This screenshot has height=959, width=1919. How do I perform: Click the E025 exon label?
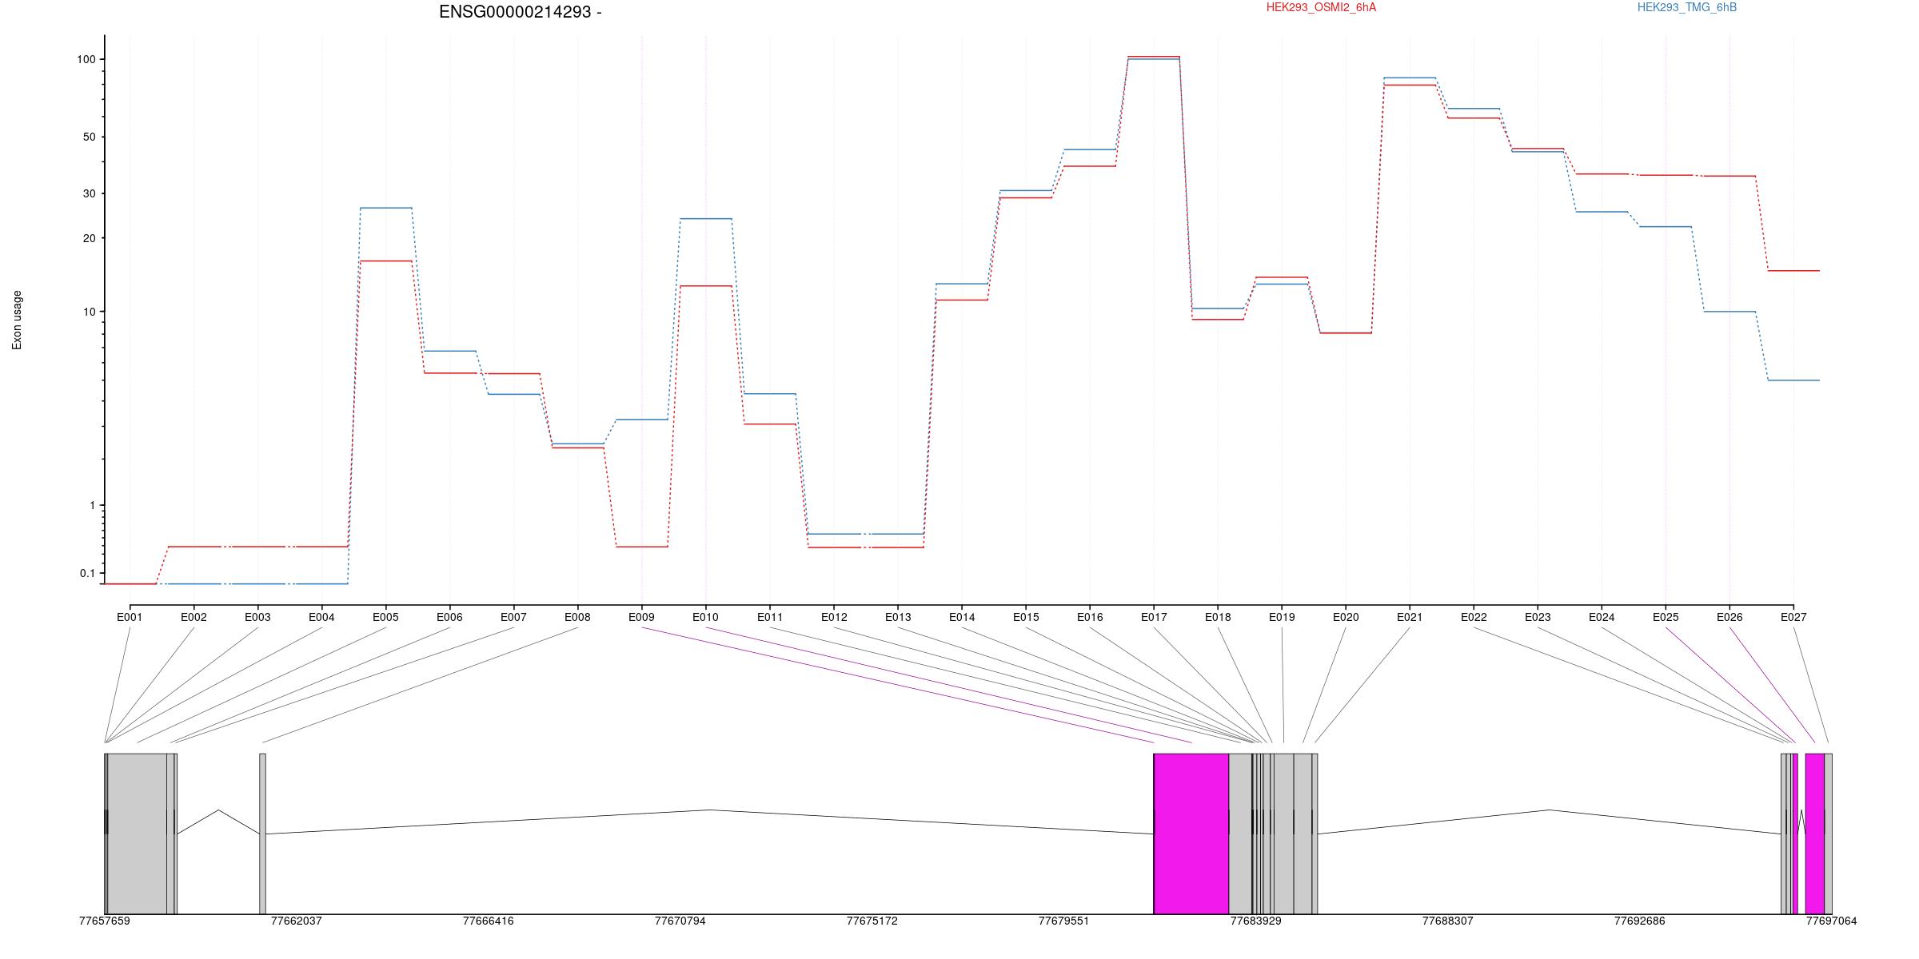[x=1666, y=617]
